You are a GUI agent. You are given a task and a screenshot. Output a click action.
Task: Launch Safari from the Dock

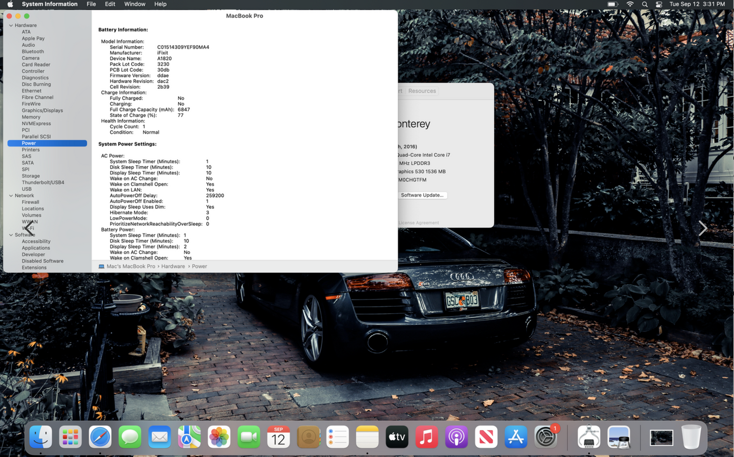pos(100,437)
